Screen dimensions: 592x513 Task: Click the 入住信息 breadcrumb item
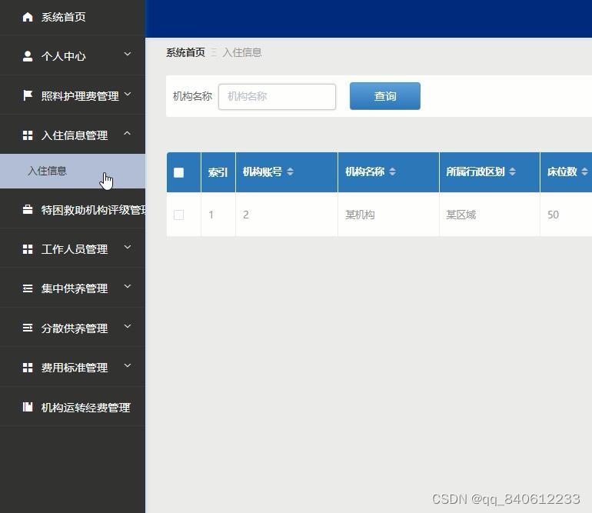coord(242,52)
